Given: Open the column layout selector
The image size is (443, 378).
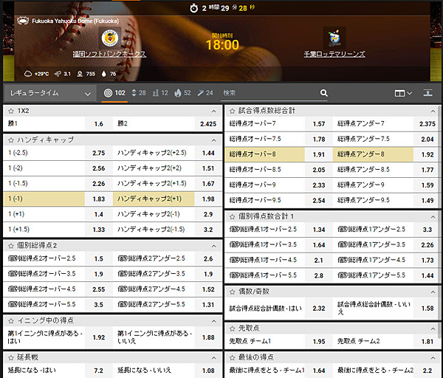Looking at the screenshot, I should tap(403, 93).
